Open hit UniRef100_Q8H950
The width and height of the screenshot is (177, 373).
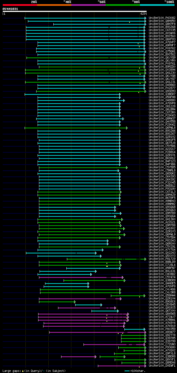(162, 21)
